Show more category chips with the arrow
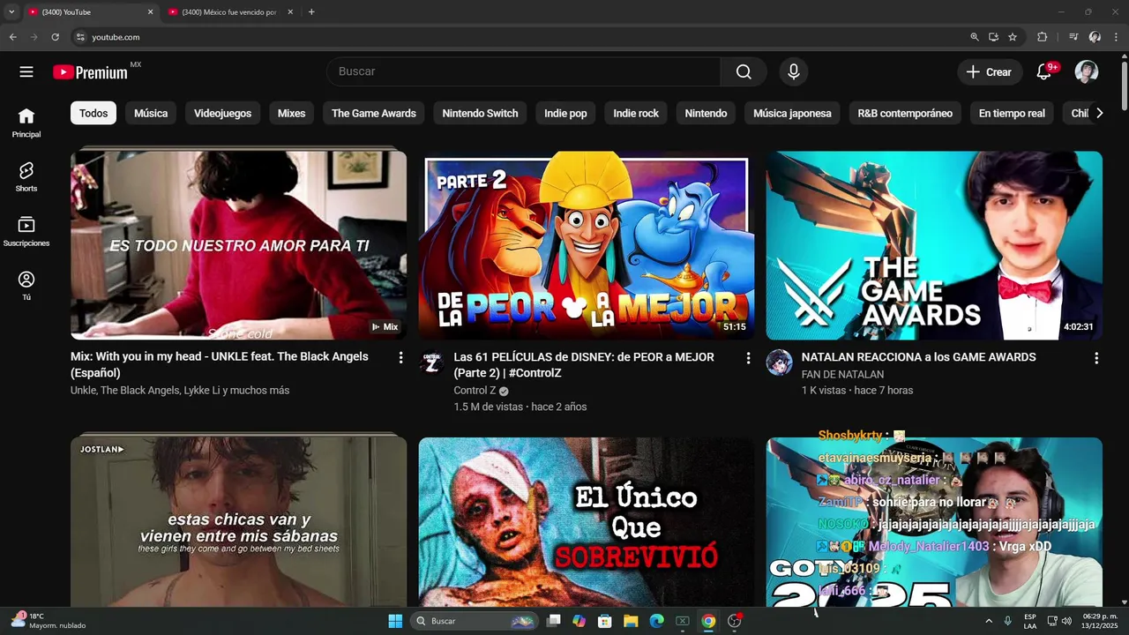 pos(1099,113)
